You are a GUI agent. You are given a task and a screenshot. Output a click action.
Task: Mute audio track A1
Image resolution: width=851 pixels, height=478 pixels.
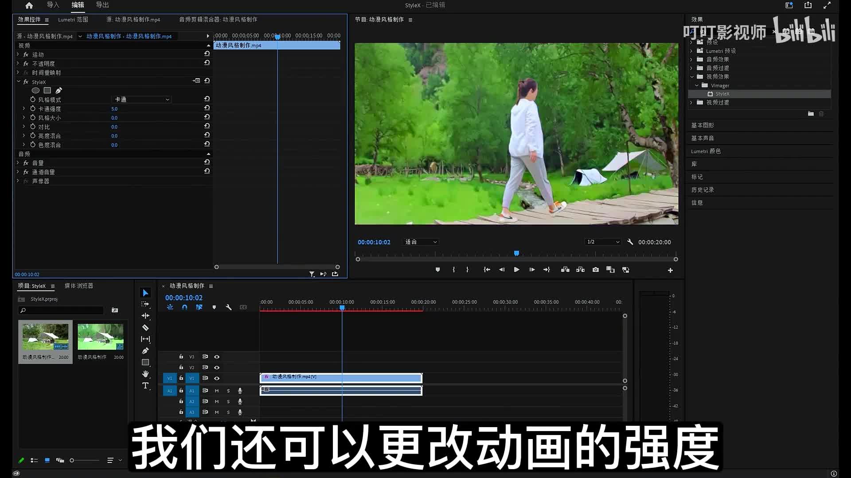(x=217, y=391)
